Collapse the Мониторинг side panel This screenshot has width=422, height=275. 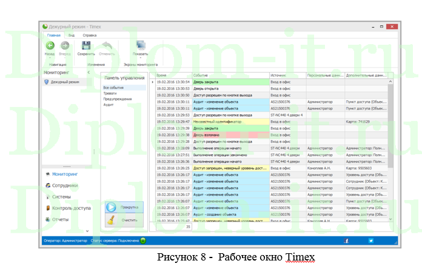pyautogui.click(x=89, y=73)
